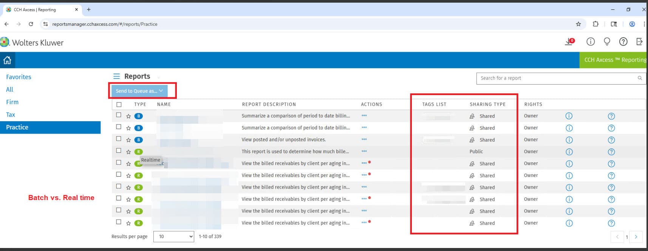Favorite the invoices report with its star
This screenshot has height=251, width=648.
pyautogui.click(x=128, y=140)
